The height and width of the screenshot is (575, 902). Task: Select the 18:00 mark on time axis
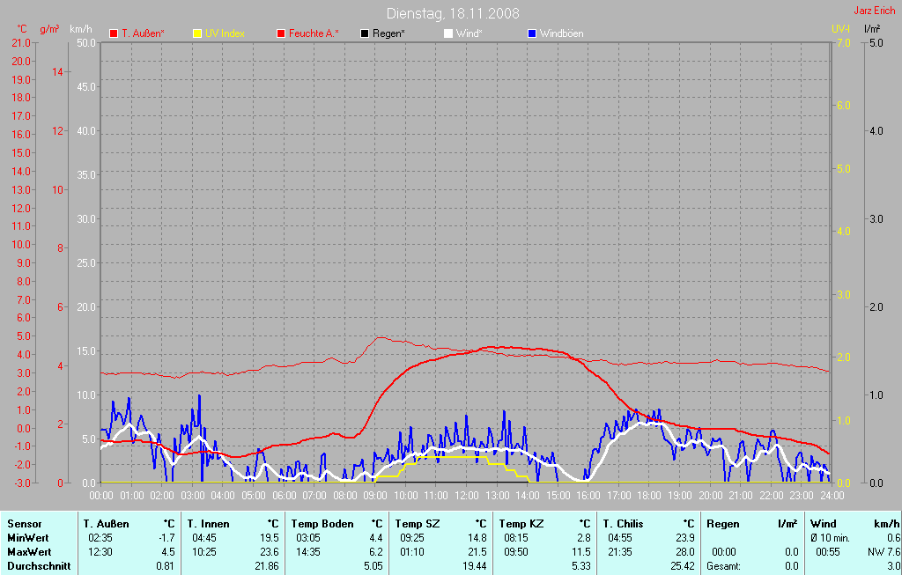point(649,497)
